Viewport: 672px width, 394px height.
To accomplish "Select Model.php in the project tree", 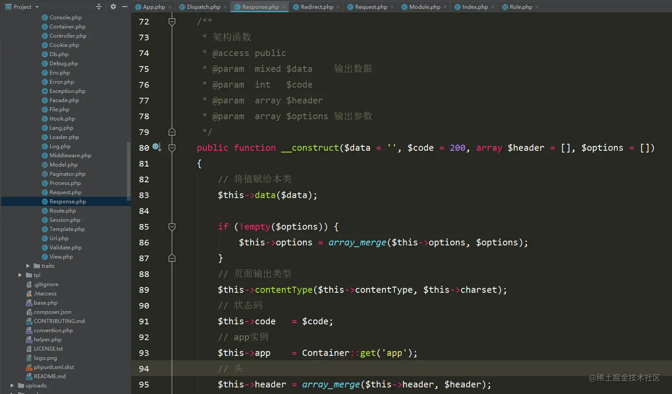I will click(x=64, y=165).
